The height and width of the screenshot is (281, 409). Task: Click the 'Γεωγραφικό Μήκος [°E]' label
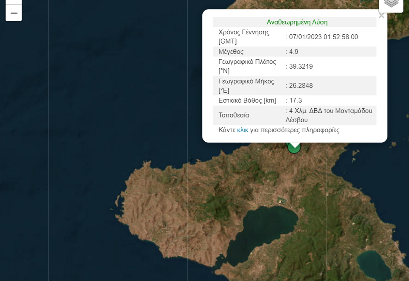pyautogui.click(x=246, y=85)
